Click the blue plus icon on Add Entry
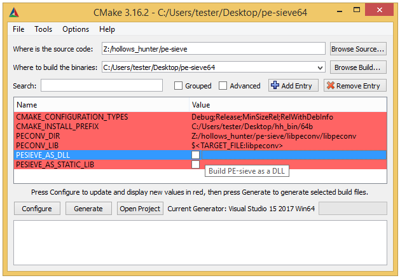Screen dimensions: 400x278 coord(275,85)
